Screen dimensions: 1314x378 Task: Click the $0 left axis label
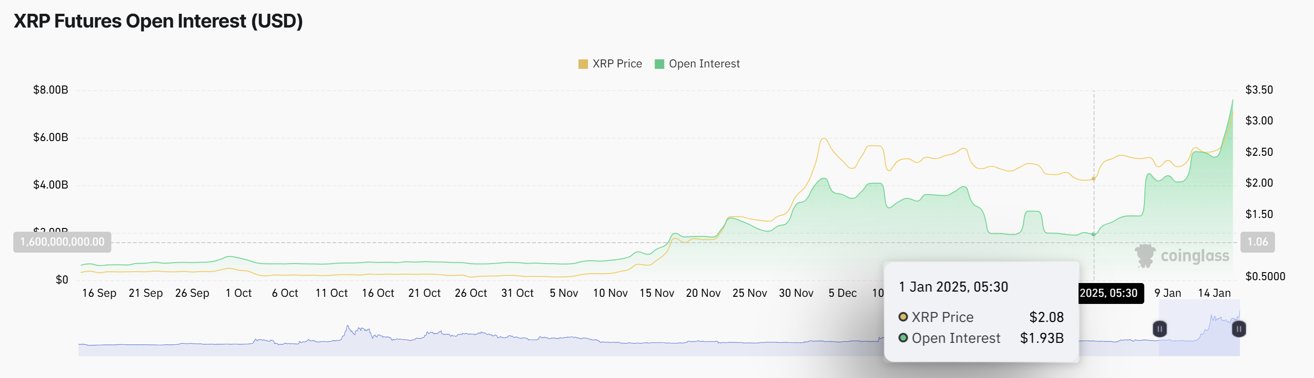pyautogui.click(x=62, y=280)
